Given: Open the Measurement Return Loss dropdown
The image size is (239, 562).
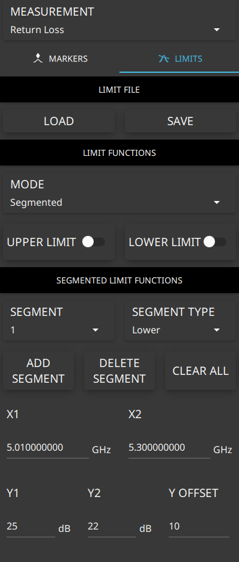Looking at the screenshot, I should 119,21.
